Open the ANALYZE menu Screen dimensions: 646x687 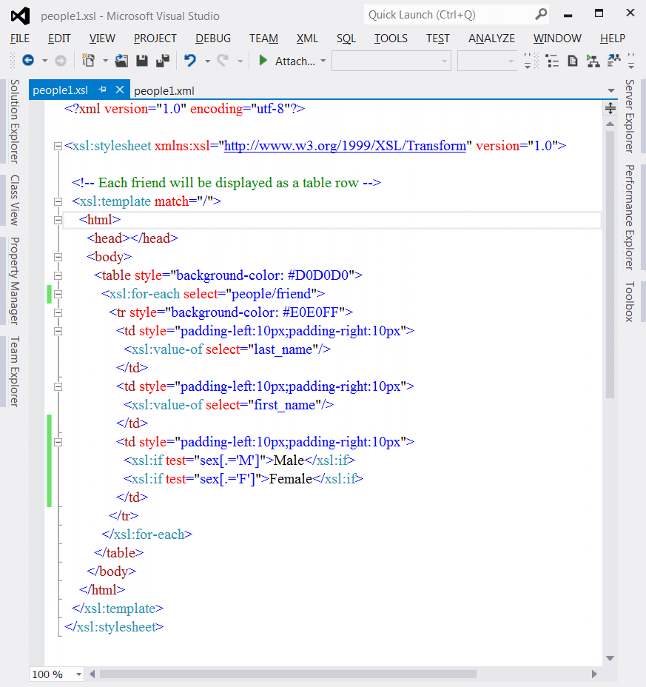coord(491,38)
